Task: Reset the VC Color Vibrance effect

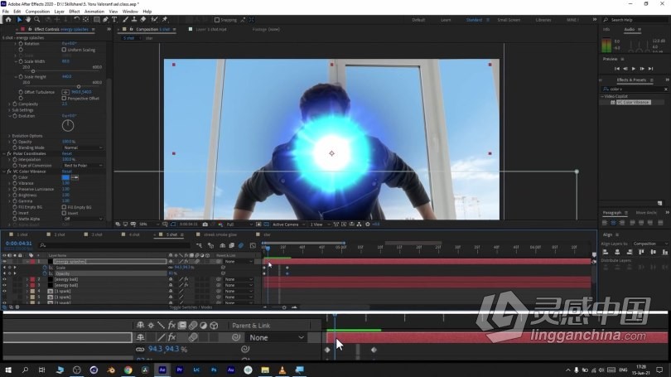Action: (x=67, y=172)
